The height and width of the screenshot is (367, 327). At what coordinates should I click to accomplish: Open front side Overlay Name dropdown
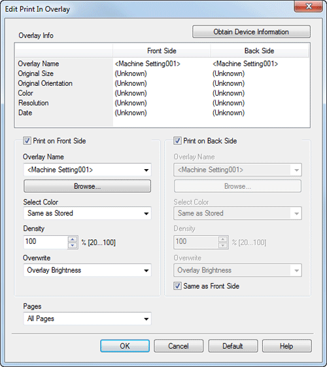tap(87, 170)
